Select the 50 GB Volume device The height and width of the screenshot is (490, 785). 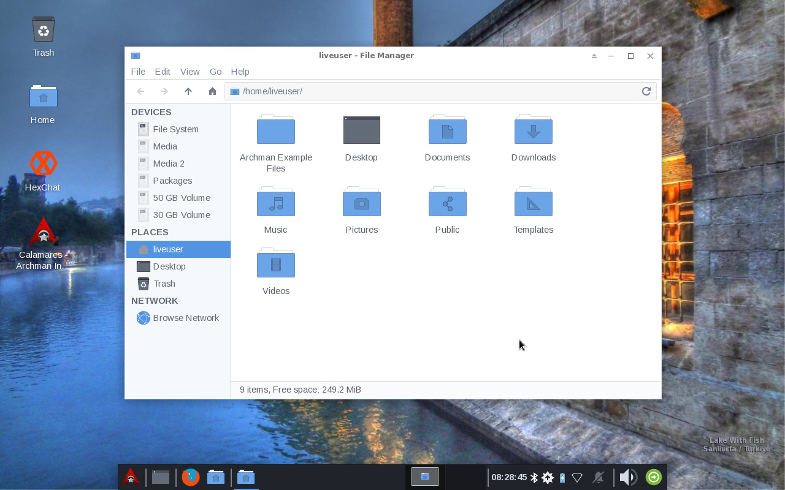(182, 198)
